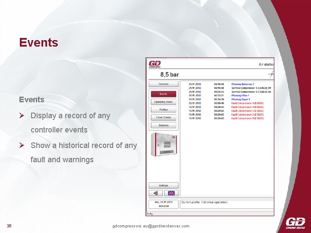The image size is (311, 233).
Task: Click the 8,5 bar pressure reading
Action: tap(169, 75)
